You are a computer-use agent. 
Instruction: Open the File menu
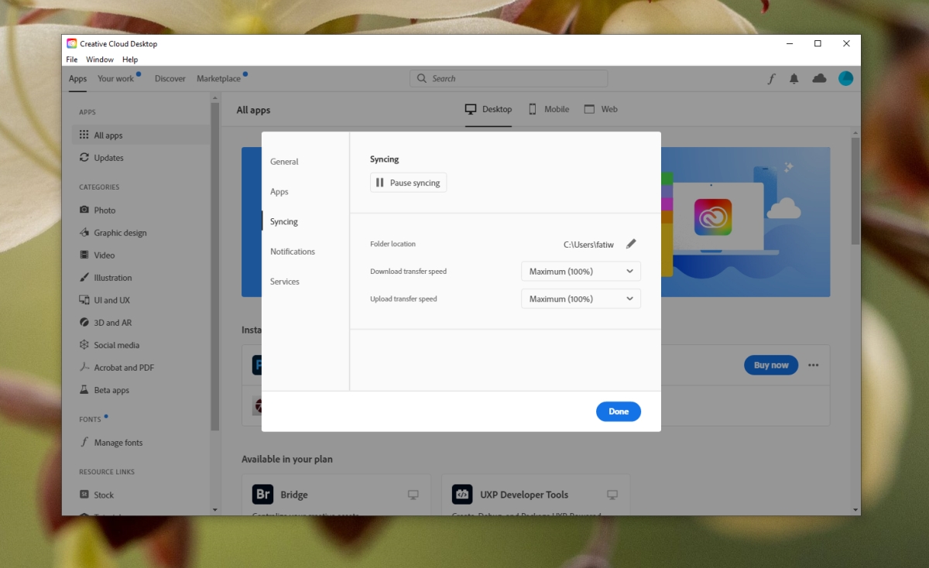[x=71, y=60]
